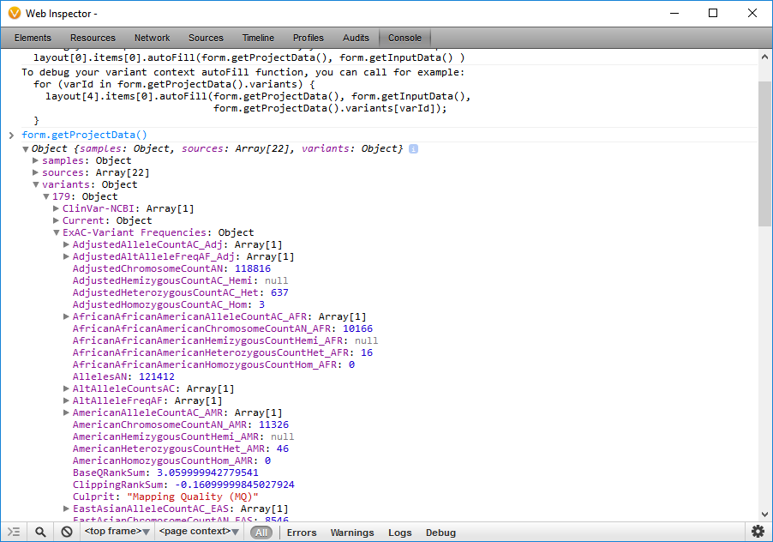
Task: Click the blue info icon beside Object
Action: tap(413, 149)
